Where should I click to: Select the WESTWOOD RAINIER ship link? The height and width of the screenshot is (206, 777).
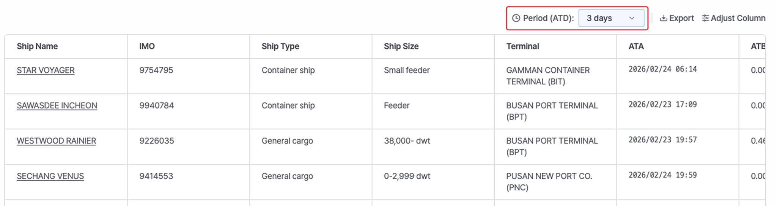point(57,141)
